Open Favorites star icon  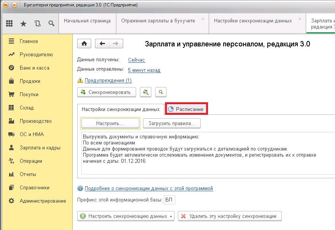coord(23,24)
